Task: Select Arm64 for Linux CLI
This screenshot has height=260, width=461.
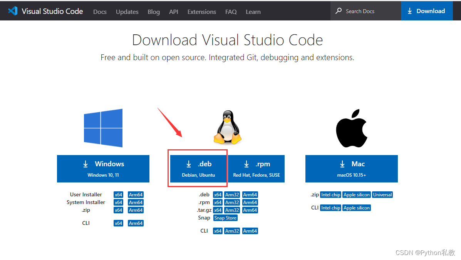Action: coord(250,231)
